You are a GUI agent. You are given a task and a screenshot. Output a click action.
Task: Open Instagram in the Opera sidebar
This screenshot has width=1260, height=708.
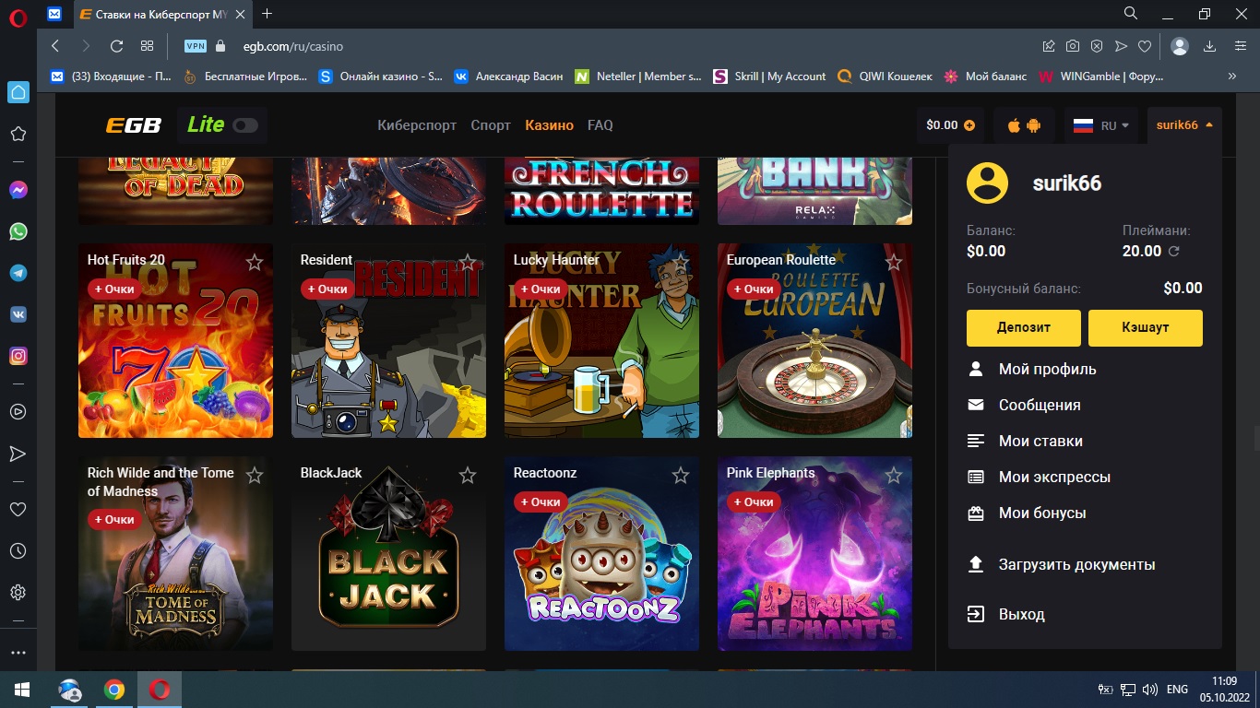pos(18,356)
